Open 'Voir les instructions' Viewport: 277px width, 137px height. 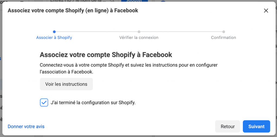66,84
